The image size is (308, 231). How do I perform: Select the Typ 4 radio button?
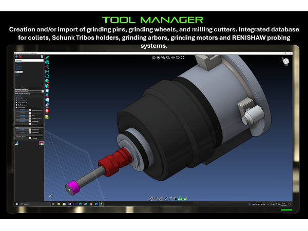16,107
